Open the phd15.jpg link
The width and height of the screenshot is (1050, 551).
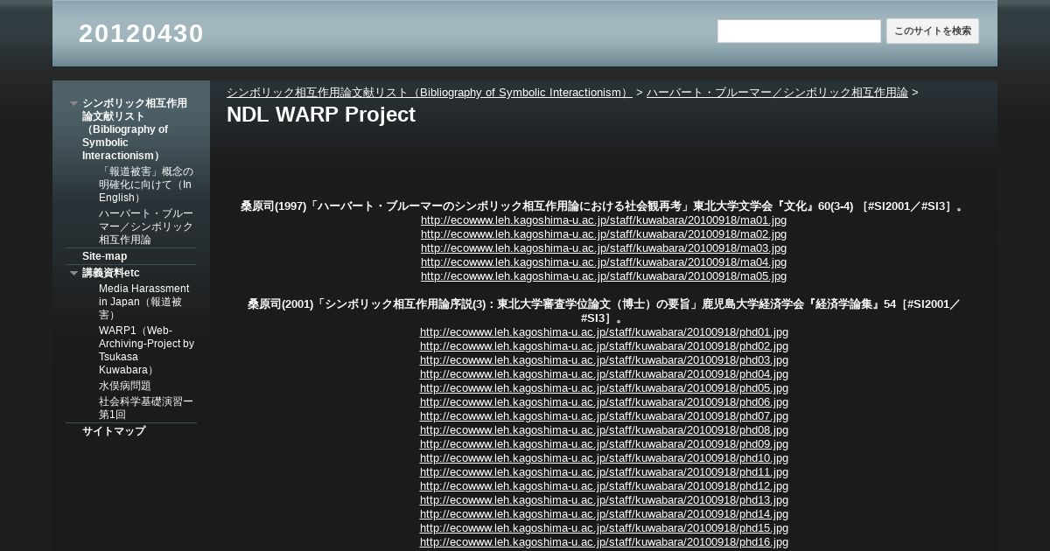coord(604,528)
